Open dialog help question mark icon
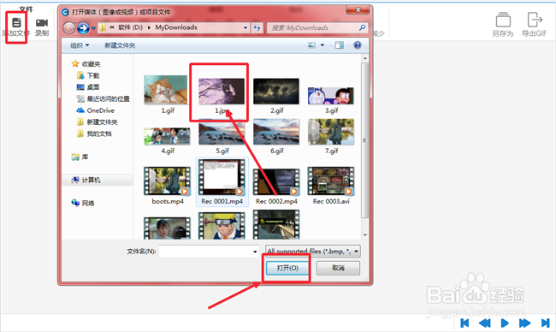The width and height of the screenshot is (556, 332). tap(358, 45)
